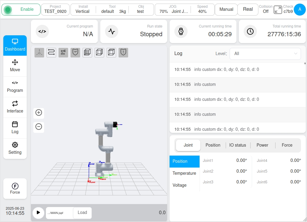Image resolution: width=307 pixels, height=222 pixels.
Task: Open the Project TEST_0920 selector
Action: pyautogui.click(x=56, y=9)
